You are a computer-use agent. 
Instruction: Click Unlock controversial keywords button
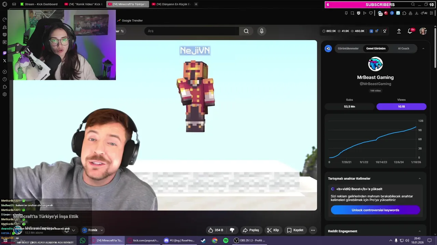pos(375,210)
